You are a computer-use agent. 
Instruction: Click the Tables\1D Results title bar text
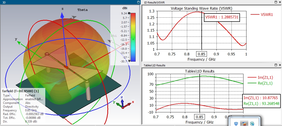click(x=154, y=65)
